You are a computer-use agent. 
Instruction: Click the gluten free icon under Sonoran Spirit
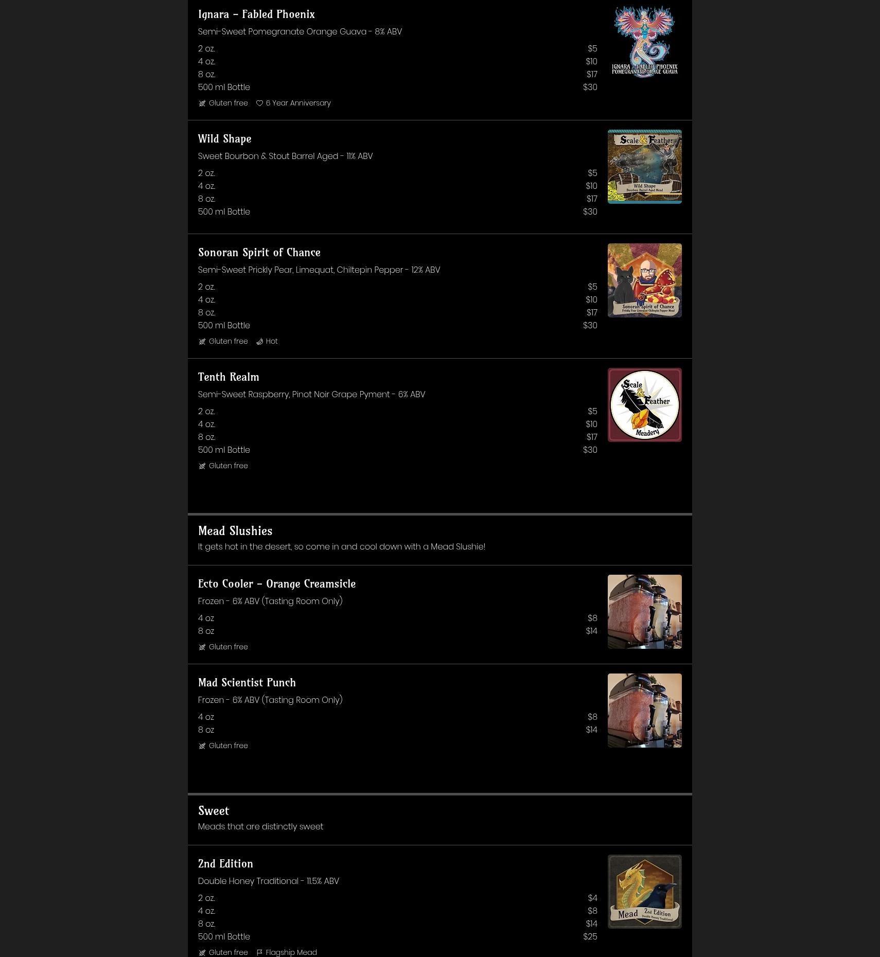202,342
